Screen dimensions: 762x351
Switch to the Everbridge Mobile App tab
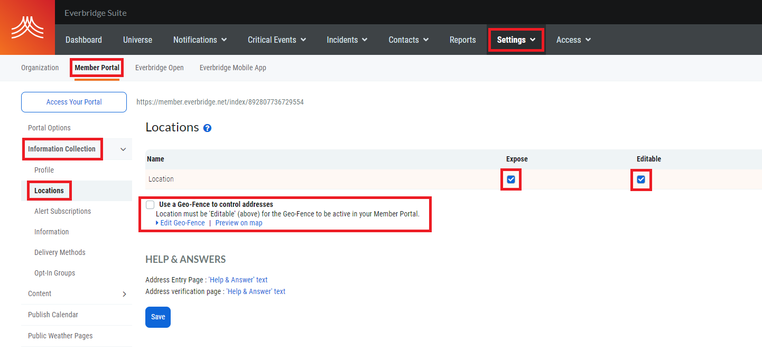pos(233,68)
